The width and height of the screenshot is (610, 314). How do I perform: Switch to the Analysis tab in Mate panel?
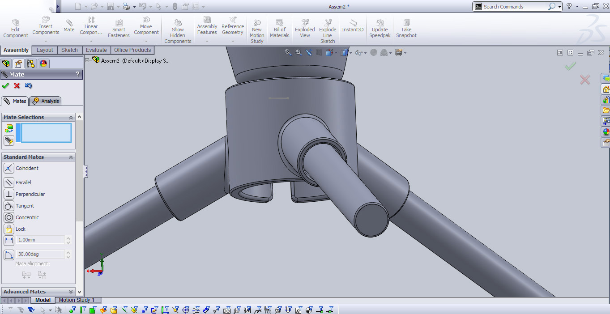coord(46,101)
